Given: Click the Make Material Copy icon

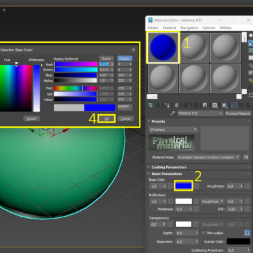Looking at the screenshot, I should click(186, 105).
